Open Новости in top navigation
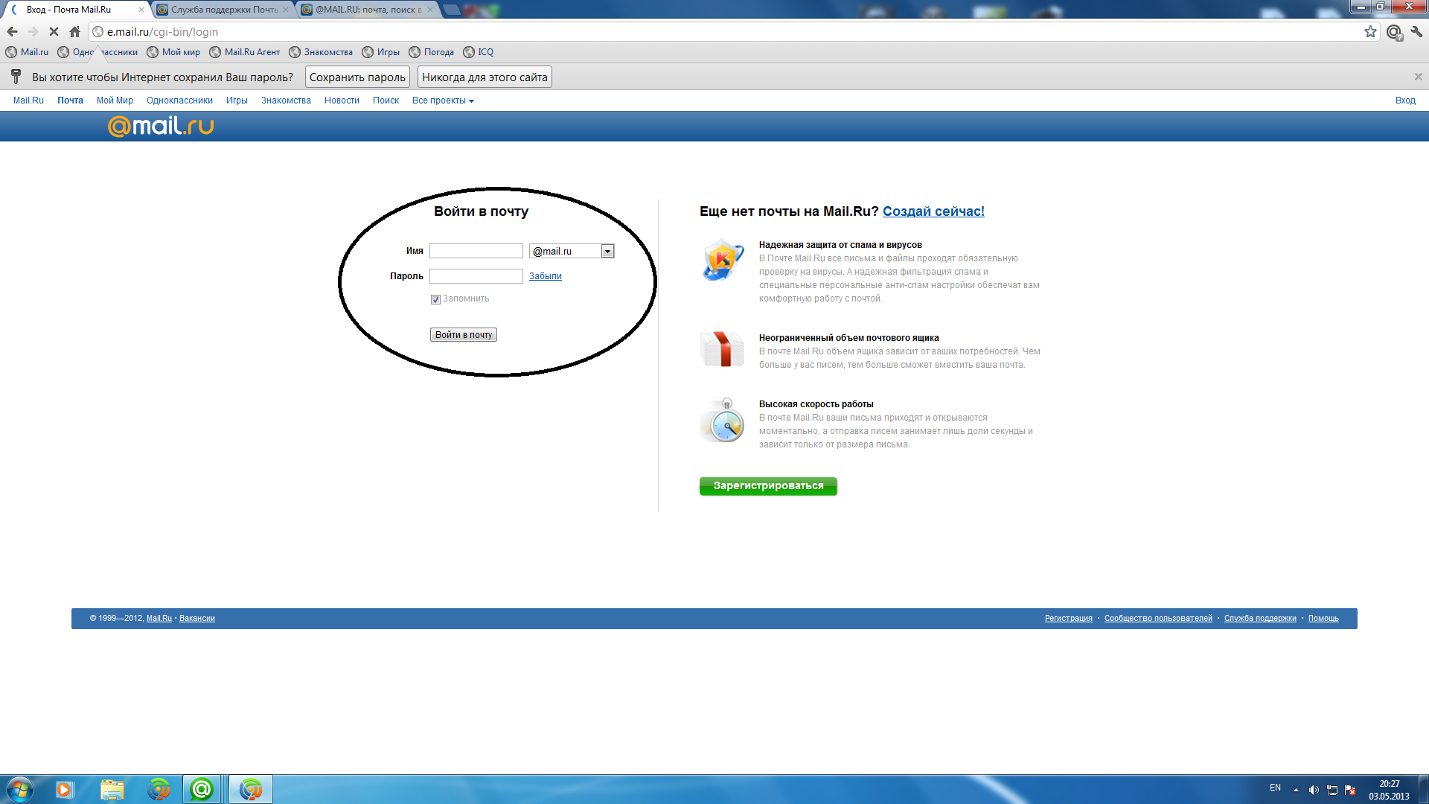 click(342, 100)
